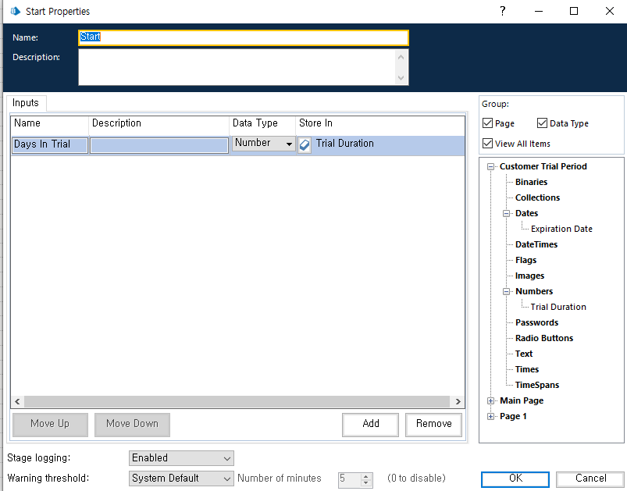Image resolution: width=627 pixels, height=491 pixels.
Task: Click Remove to delete the input
Action: (433, 424)
